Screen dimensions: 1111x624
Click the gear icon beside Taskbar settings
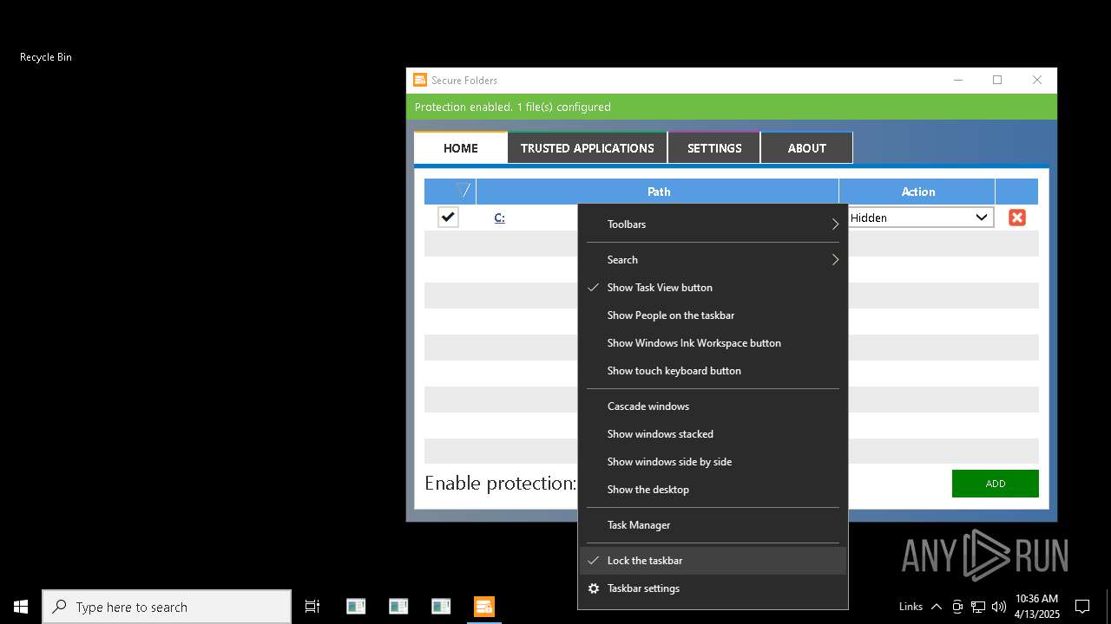594,588
